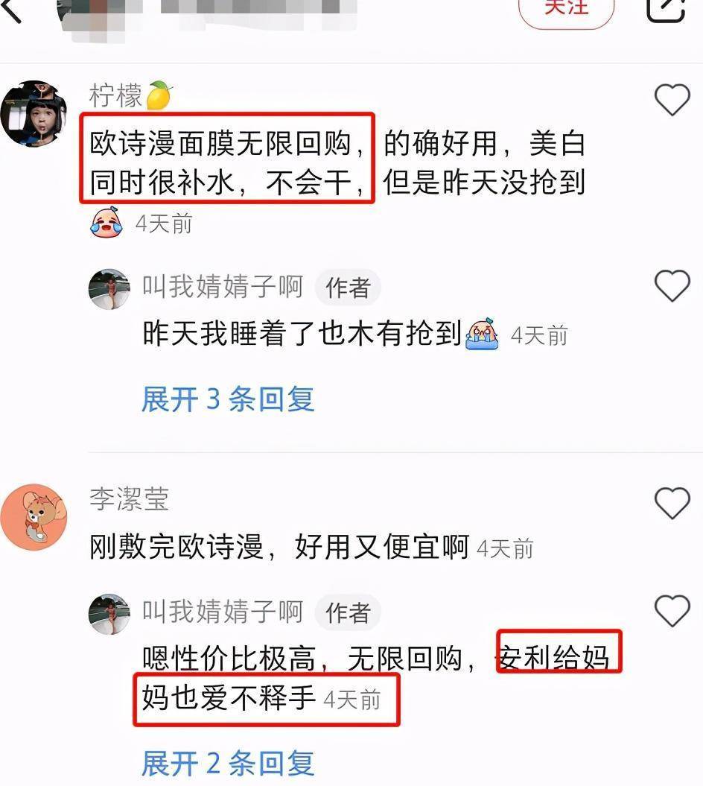Open the share icon at top right

[x=666, y=10]
